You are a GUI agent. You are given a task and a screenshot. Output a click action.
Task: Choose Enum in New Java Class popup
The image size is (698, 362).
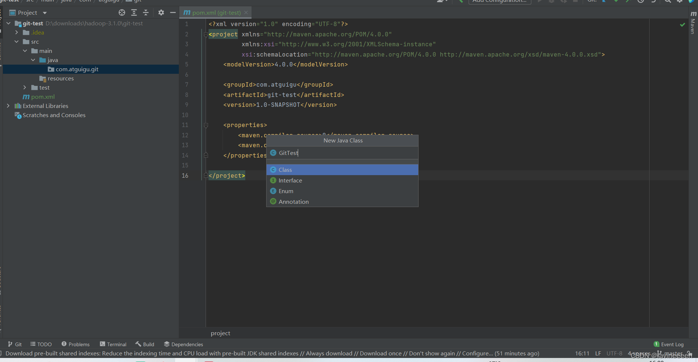point(342,191)
